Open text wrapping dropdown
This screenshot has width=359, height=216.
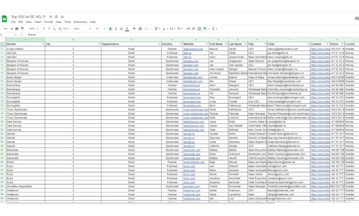[x=173, y=29]
